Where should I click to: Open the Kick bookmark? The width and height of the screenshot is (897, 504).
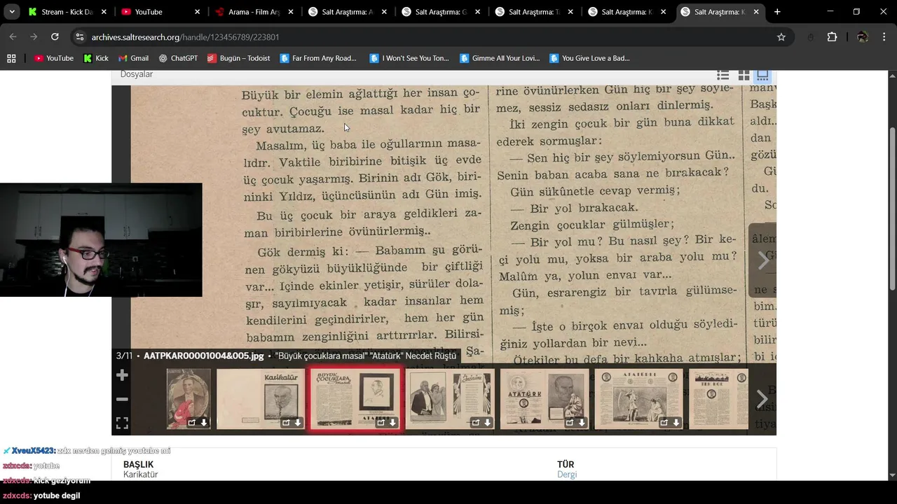pyautogui.click(x=96, y=58)
